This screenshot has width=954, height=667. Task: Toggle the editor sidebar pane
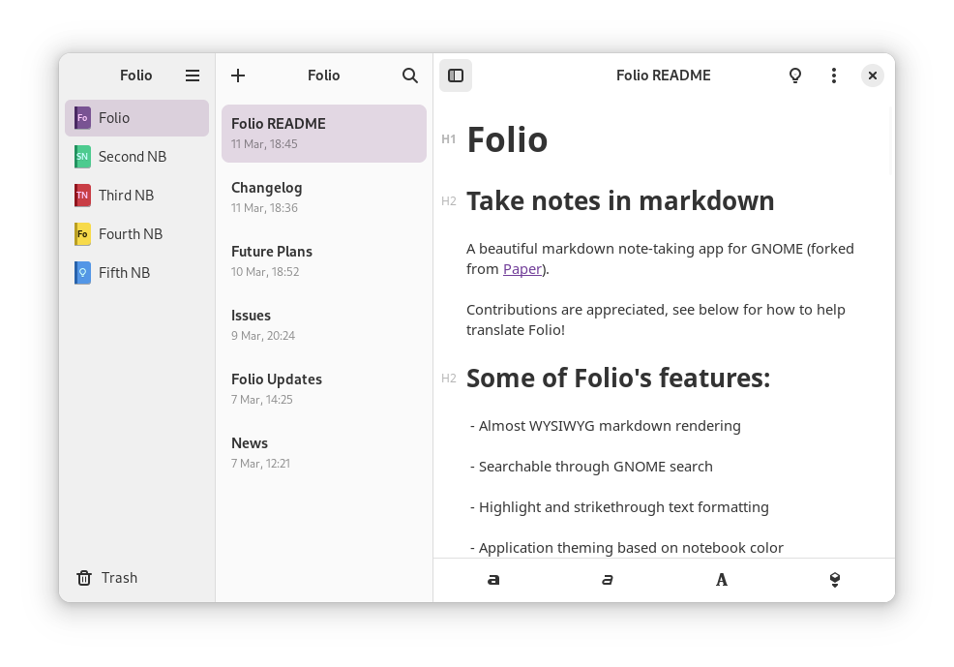coord(456,76)
